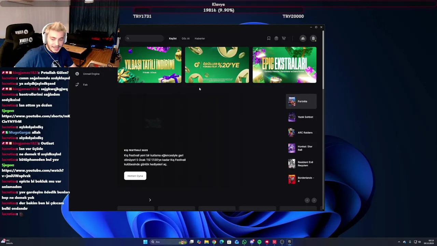Click the Hemen Oyna button

[x=135, y=176]
